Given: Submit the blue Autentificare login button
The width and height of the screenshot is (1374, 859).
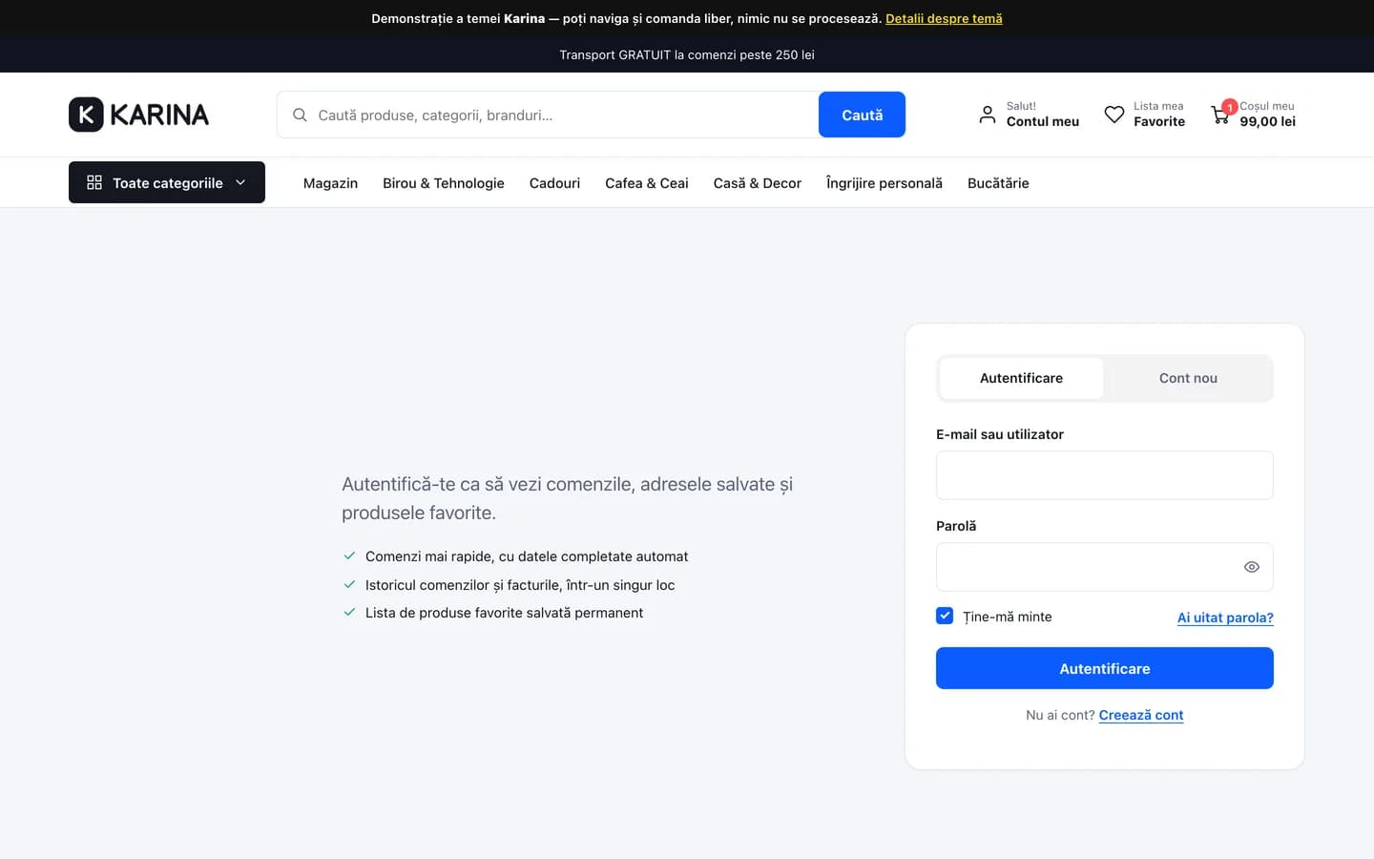Looking at the screenshot, I should [1105, 668].
